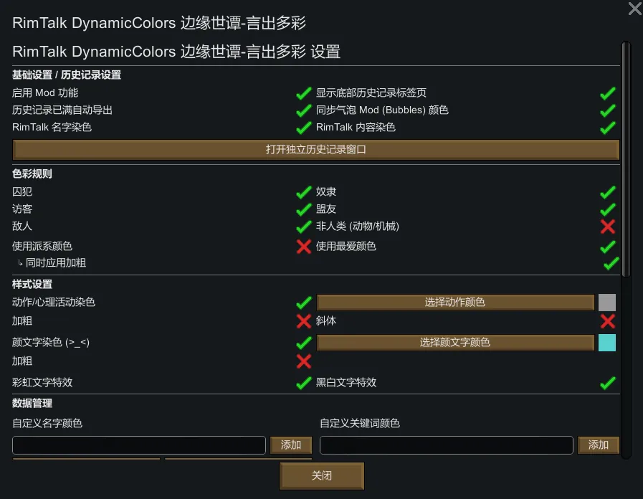Screen dimensions: 643x499
Task: Disable 显示底部历史记录标签页 option
Action: pyautogui.click(x=608, y=93)
